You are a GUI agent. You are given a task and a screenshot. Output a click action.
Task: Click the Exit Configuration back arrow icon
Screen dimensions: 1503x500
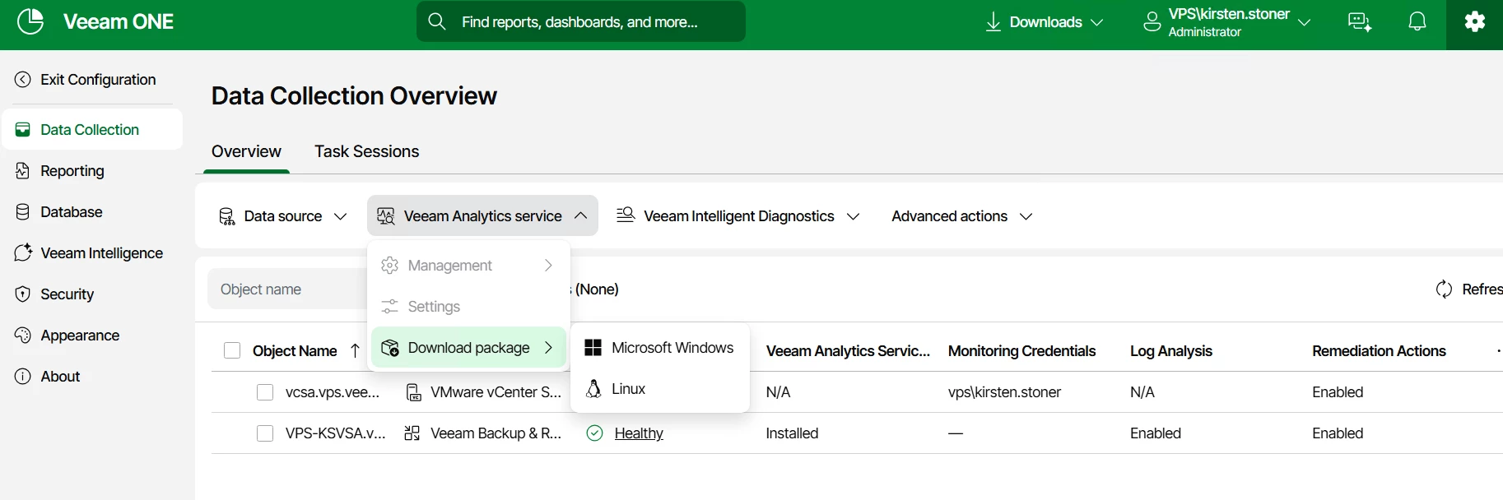point(23,80)
